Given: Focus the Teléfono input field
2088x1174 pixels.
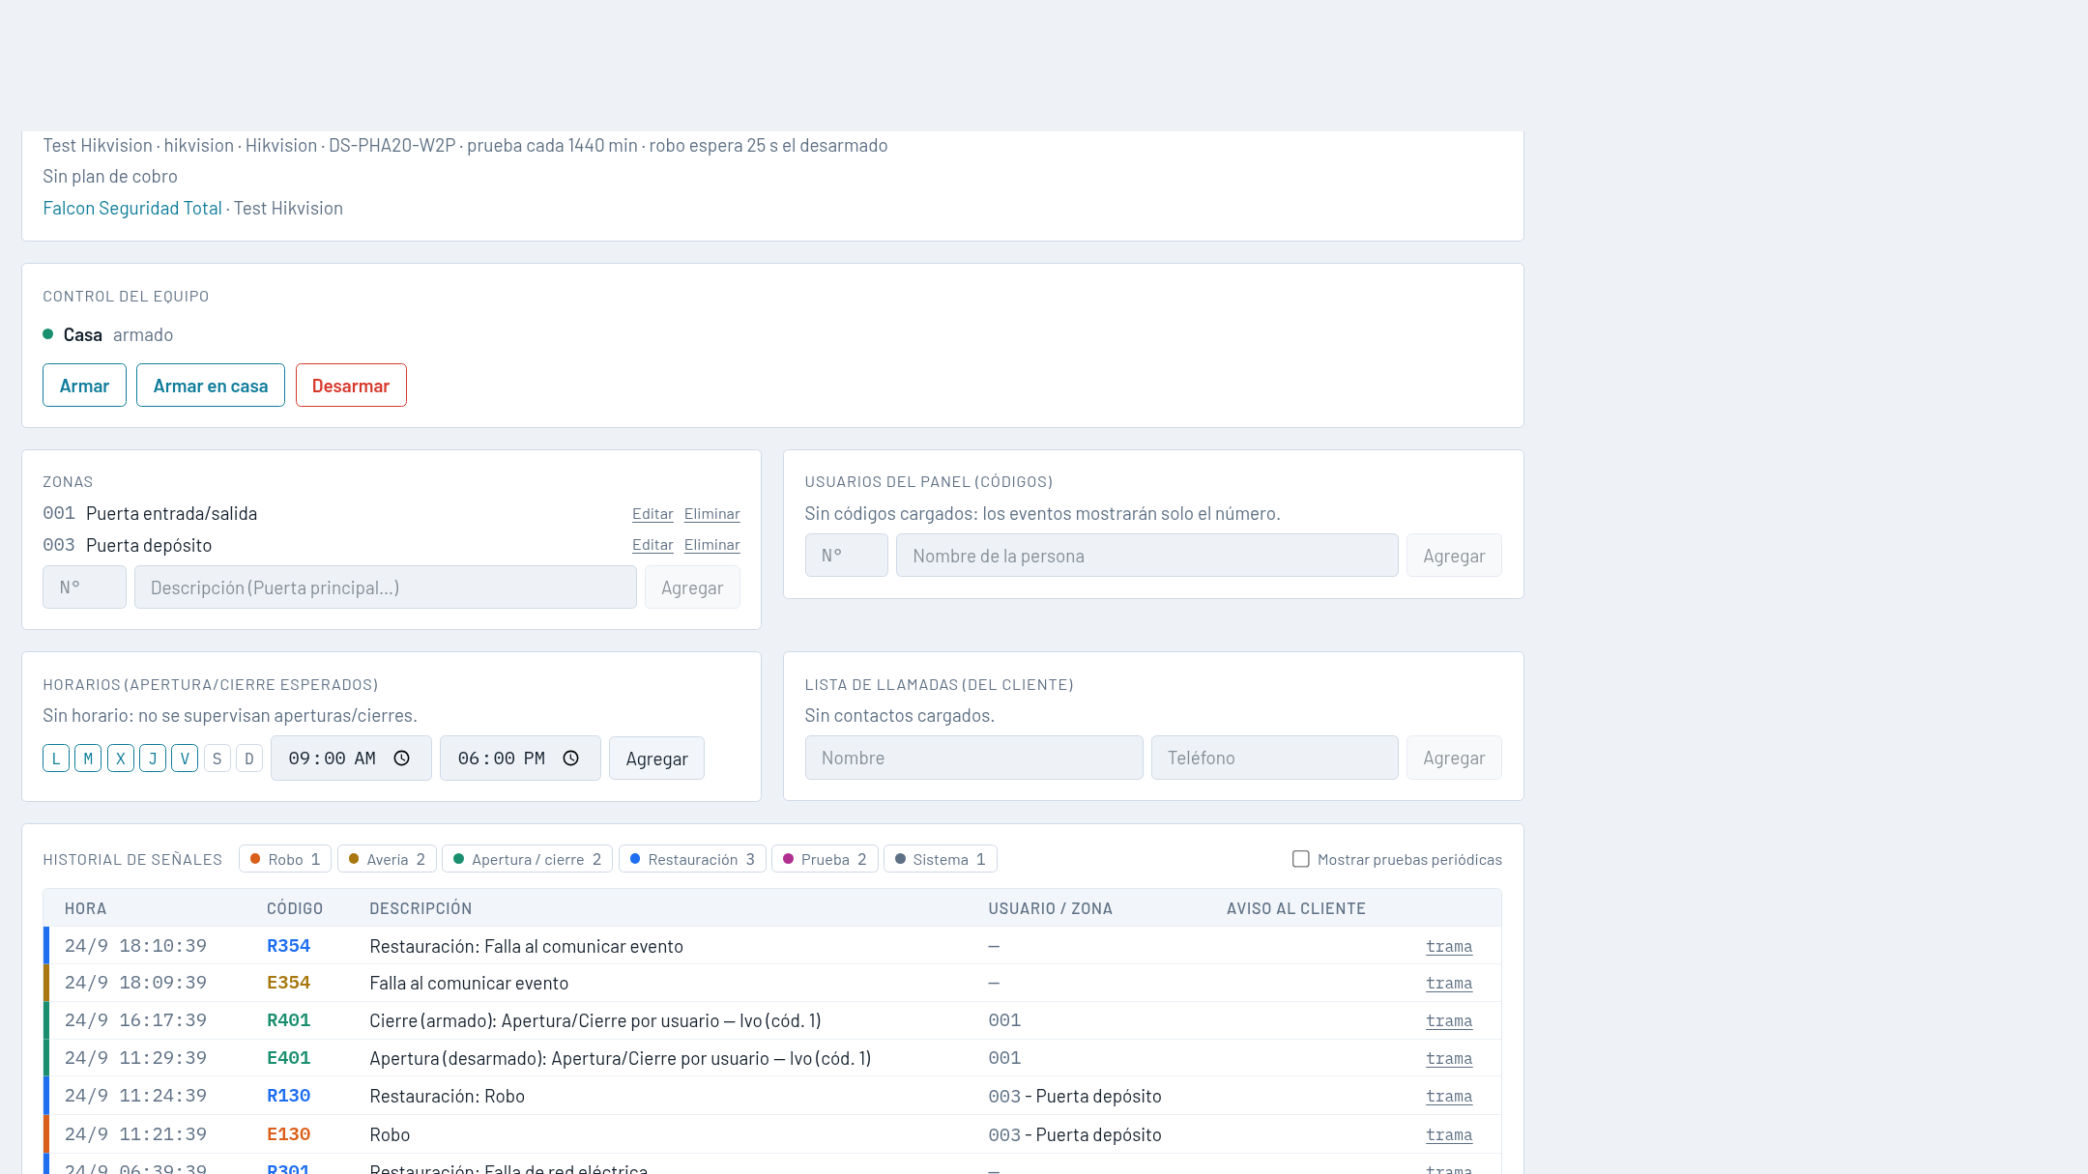Looking at the screenshot, I should tap(1275, 758).
